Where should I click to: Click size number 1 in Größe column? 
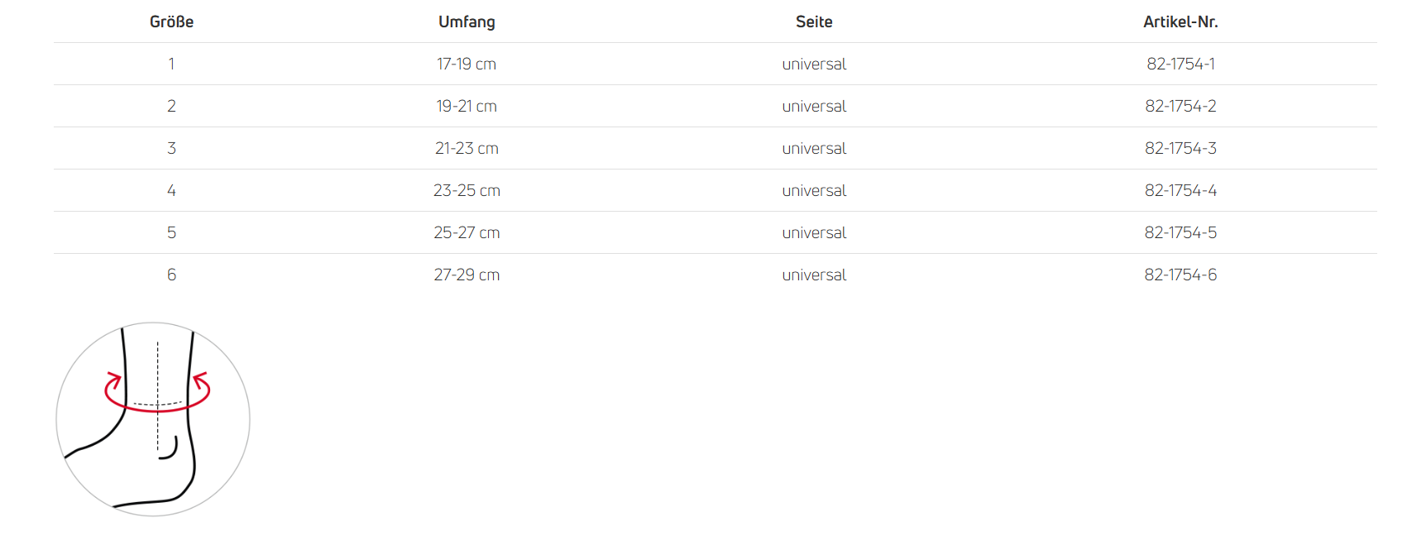coord(171,64)
